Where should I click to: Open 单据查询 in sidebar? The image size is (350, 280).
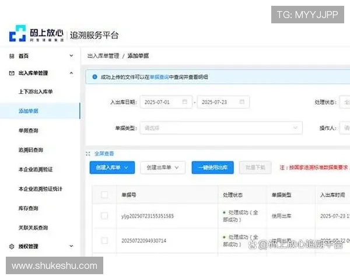click(x=29, y=131)
